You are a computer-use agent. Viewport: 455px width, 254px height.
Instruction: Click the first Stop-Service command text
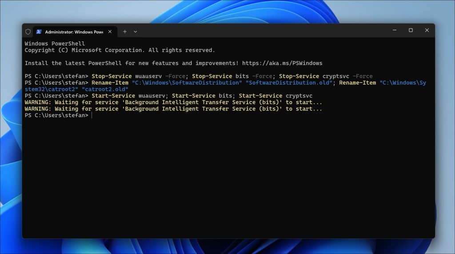pyautogui.click(x=112, y=76)
